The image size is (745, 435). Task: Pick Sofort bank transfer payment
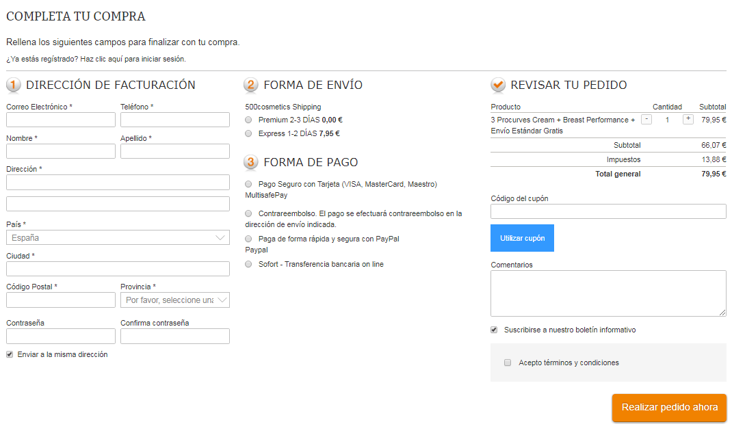coord(248,264)
